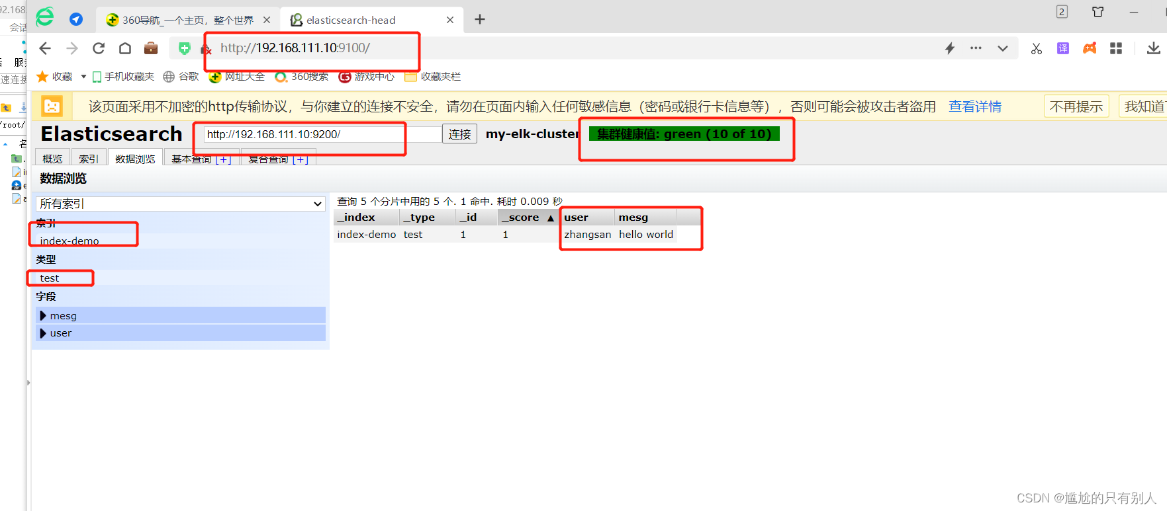Expand the mesg field
The height and width of the screenshot is (511, 1167).
click(181, 315)
